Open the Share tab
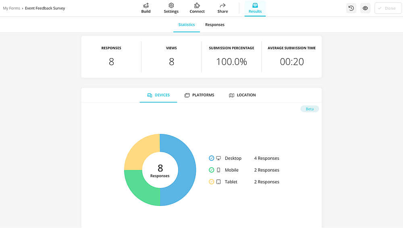 pos(222,8)
